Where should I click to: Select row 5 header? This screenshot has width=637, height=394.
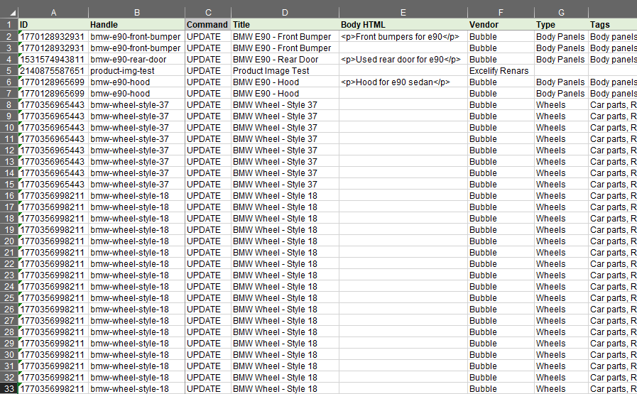(x=9, y=71)
